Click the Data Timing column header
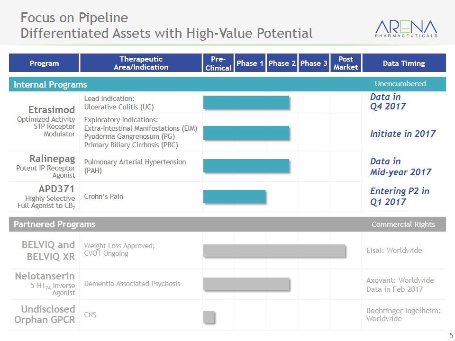This screenshot has width=455, height=341. click(403, 63)
